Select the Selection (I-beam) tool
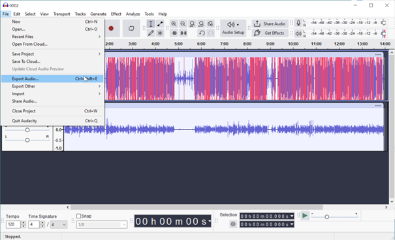 (x=151, y=24)
